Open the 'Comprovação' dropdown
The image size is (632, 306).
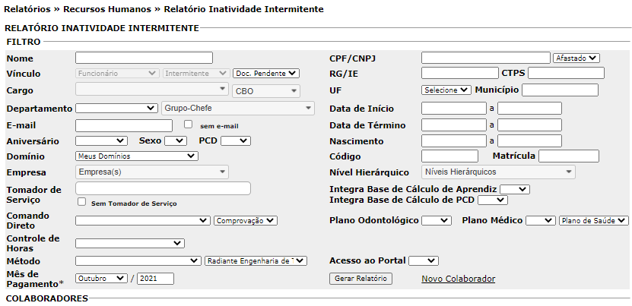246,220
